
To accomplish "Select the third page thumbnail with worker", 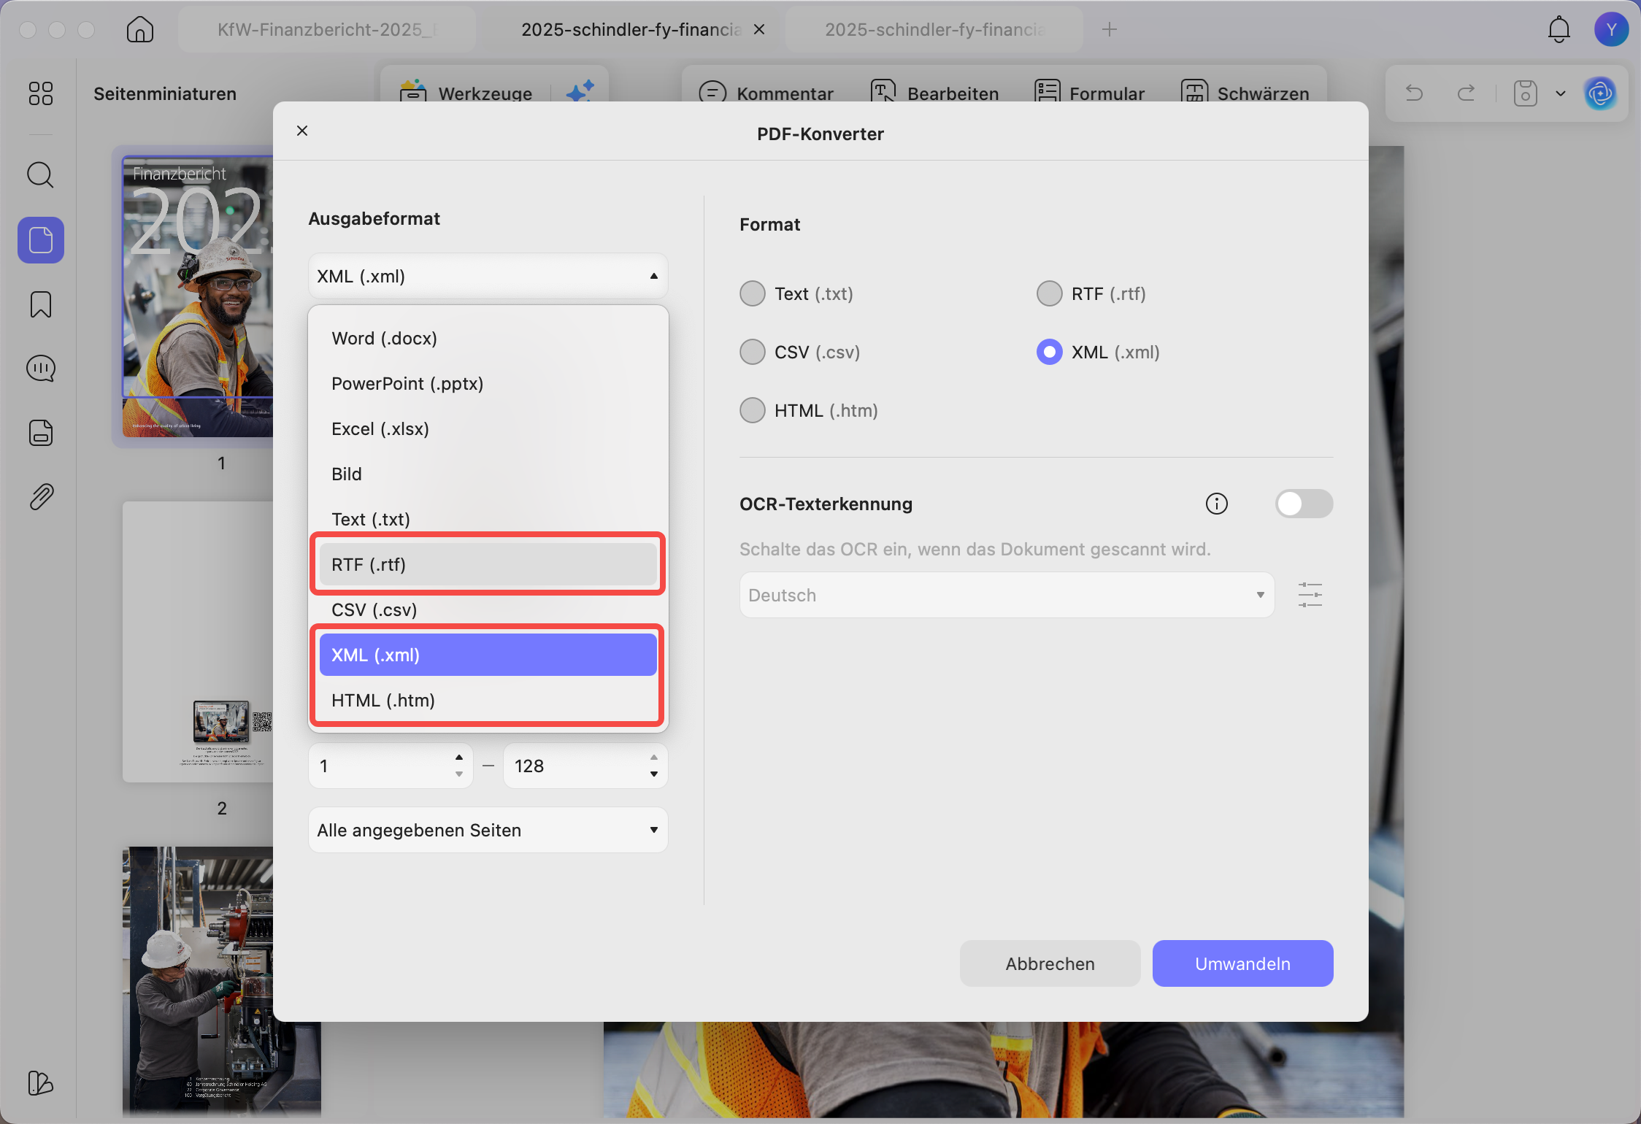I will tap(221, 982).
